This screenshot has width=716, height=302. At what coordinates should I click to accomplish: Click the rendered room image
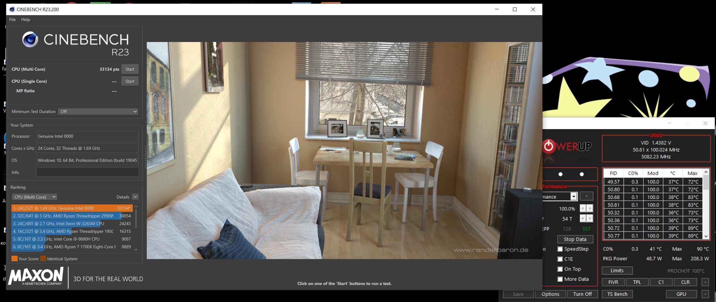pos(344,150)
